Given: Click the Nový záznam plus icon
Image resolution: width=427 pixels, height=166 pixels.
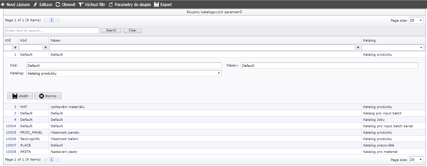Looking at the screenshot, I should click(x=3, y=5).
